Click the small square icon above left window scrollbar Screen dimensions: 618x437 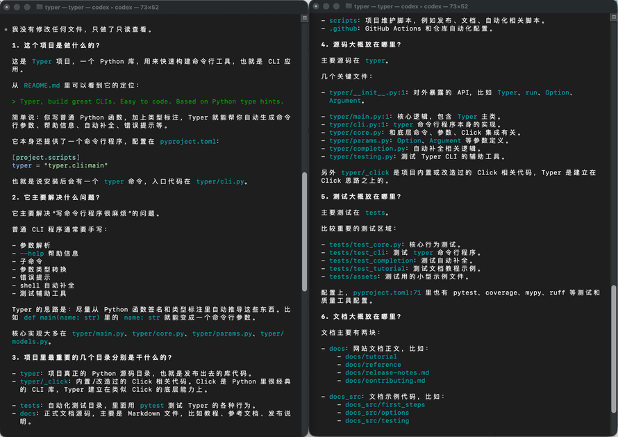point(304,18)
